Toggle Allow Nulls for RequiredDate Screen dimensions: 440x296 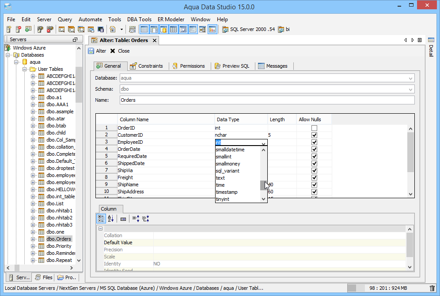click(x=314, y=156)
